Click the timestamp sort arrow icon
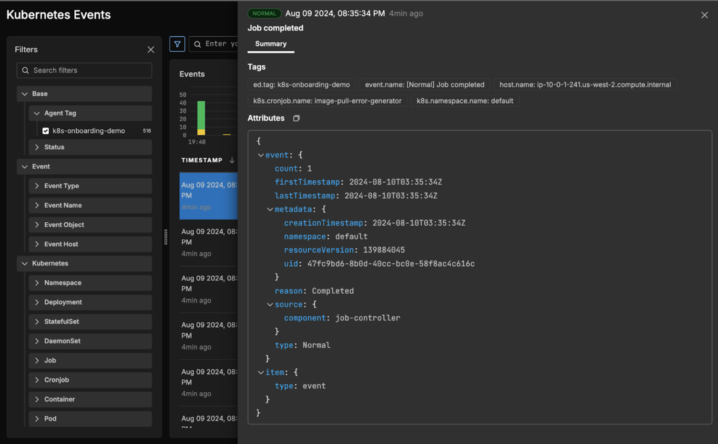This screenshot has width=718, height=444. click(232, 160)
